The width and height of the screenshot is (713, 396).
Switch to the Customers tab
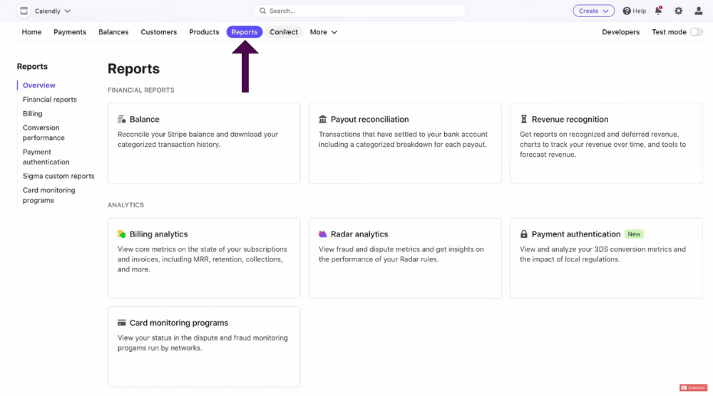[159, 32]
